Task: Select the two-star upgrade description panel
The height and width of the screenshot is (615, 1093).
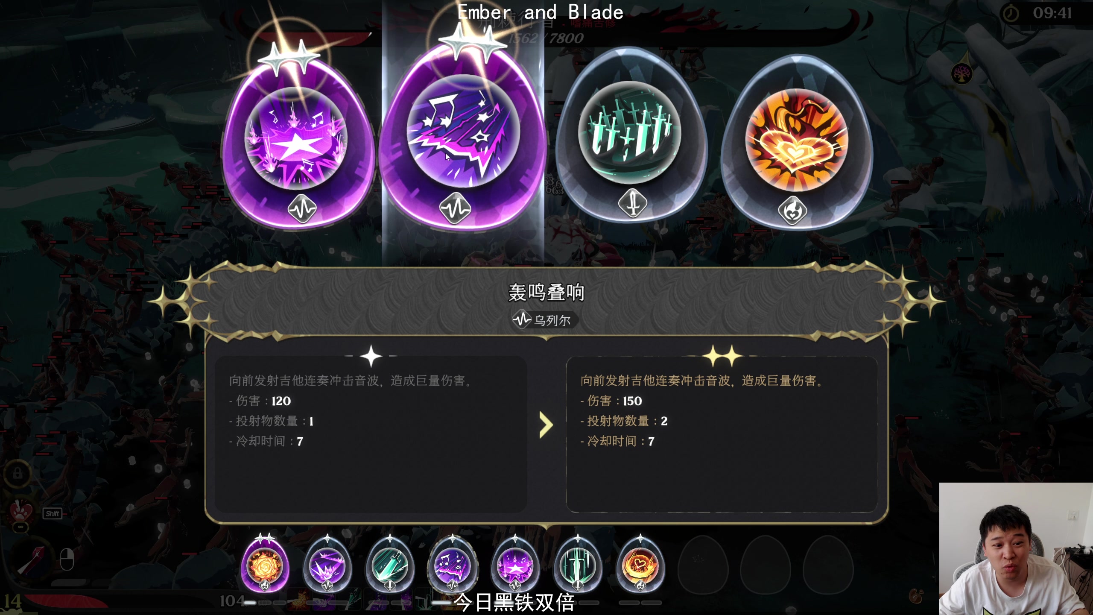Action: 722,434
